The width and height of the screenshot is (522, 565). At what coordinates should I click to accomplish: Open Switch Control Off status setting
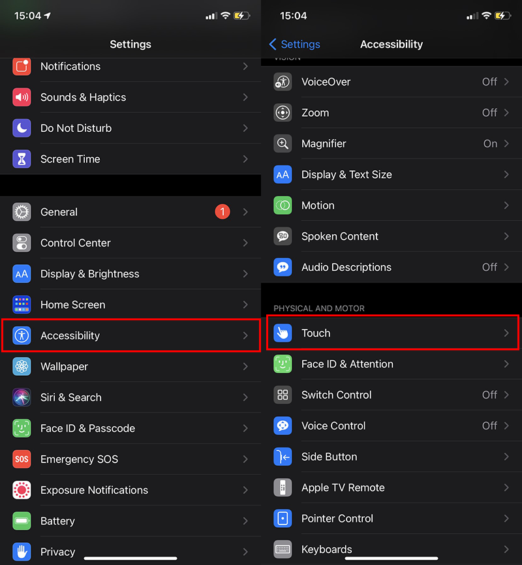tap(489, 395)
